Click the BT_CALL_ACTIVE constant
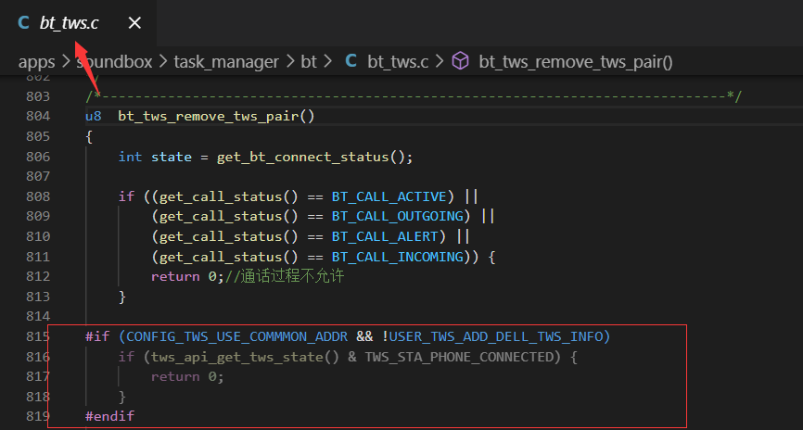The width and height of the screenshot is (803, 430). coord(389,196)
